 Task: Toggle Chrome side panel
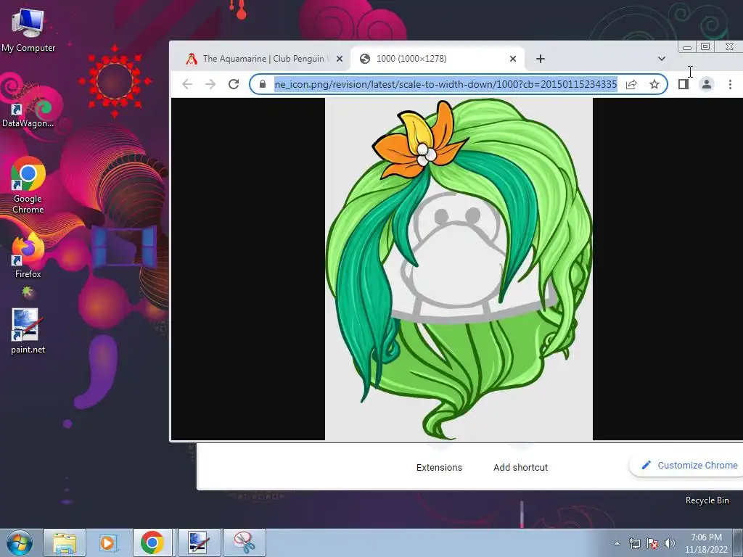coord(683,84)
